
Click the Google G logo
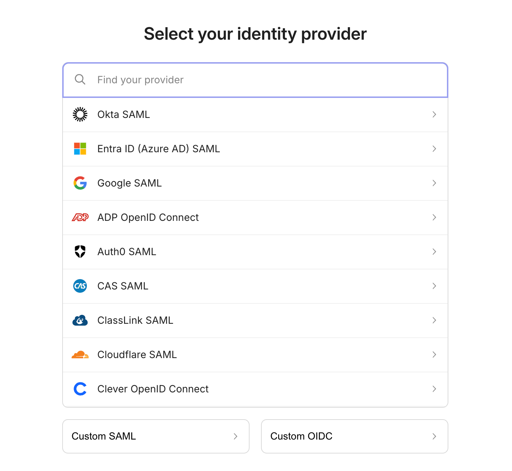pyautogui.click(x=80, y=183)
